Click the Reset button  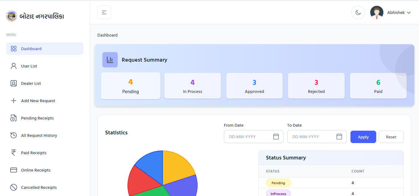[391, 137]
